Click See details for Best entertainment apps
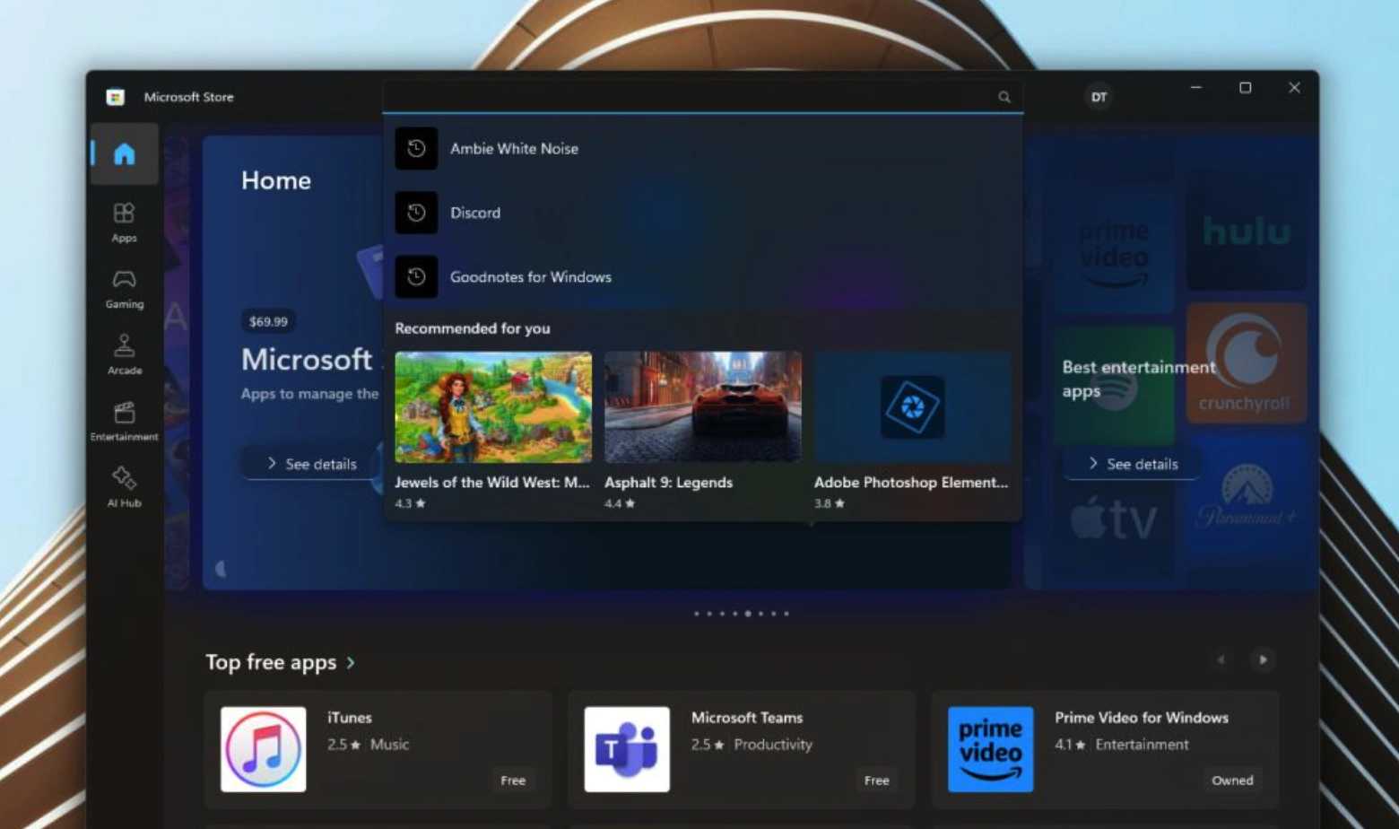The height and width of the screenshot is (829, 1399). click(x=1133, y=464)
